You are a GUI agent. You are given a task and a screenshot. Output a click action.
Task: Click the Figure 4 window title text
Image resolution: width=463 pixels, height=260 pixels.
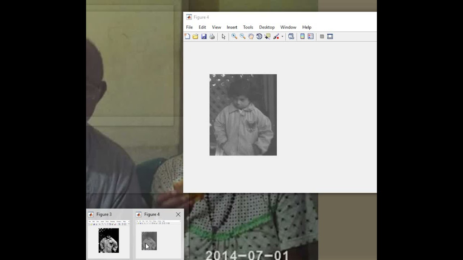point(201,17)
